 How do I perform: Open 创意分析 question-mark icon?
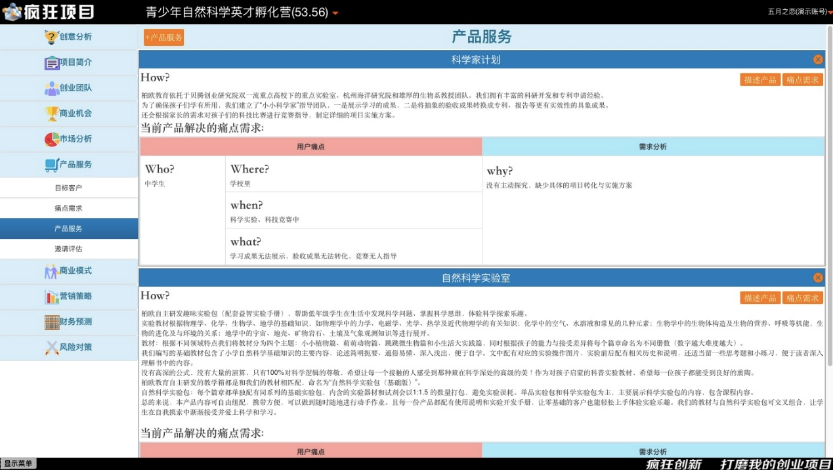(52, 37)
